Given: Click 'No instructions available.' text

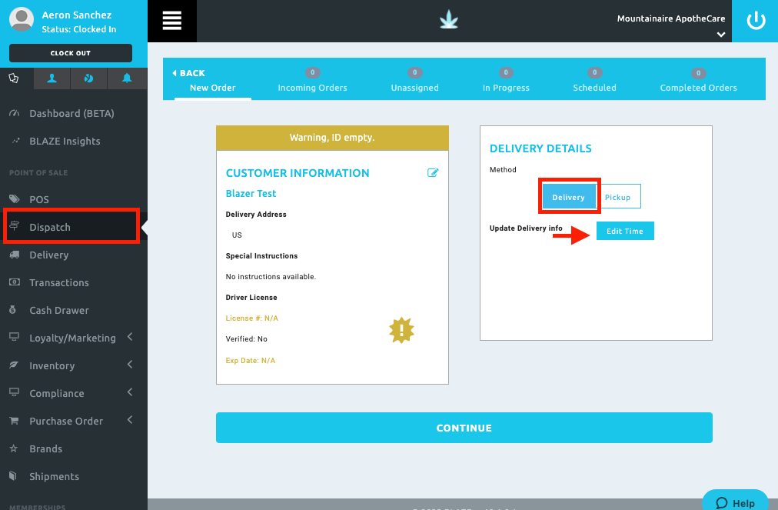Looking at the screenshot, I should coord(271,277).
